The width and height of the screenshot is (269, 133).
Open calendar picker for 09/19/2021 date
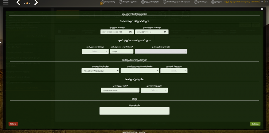pyautogui.click(x=130, y=32)
